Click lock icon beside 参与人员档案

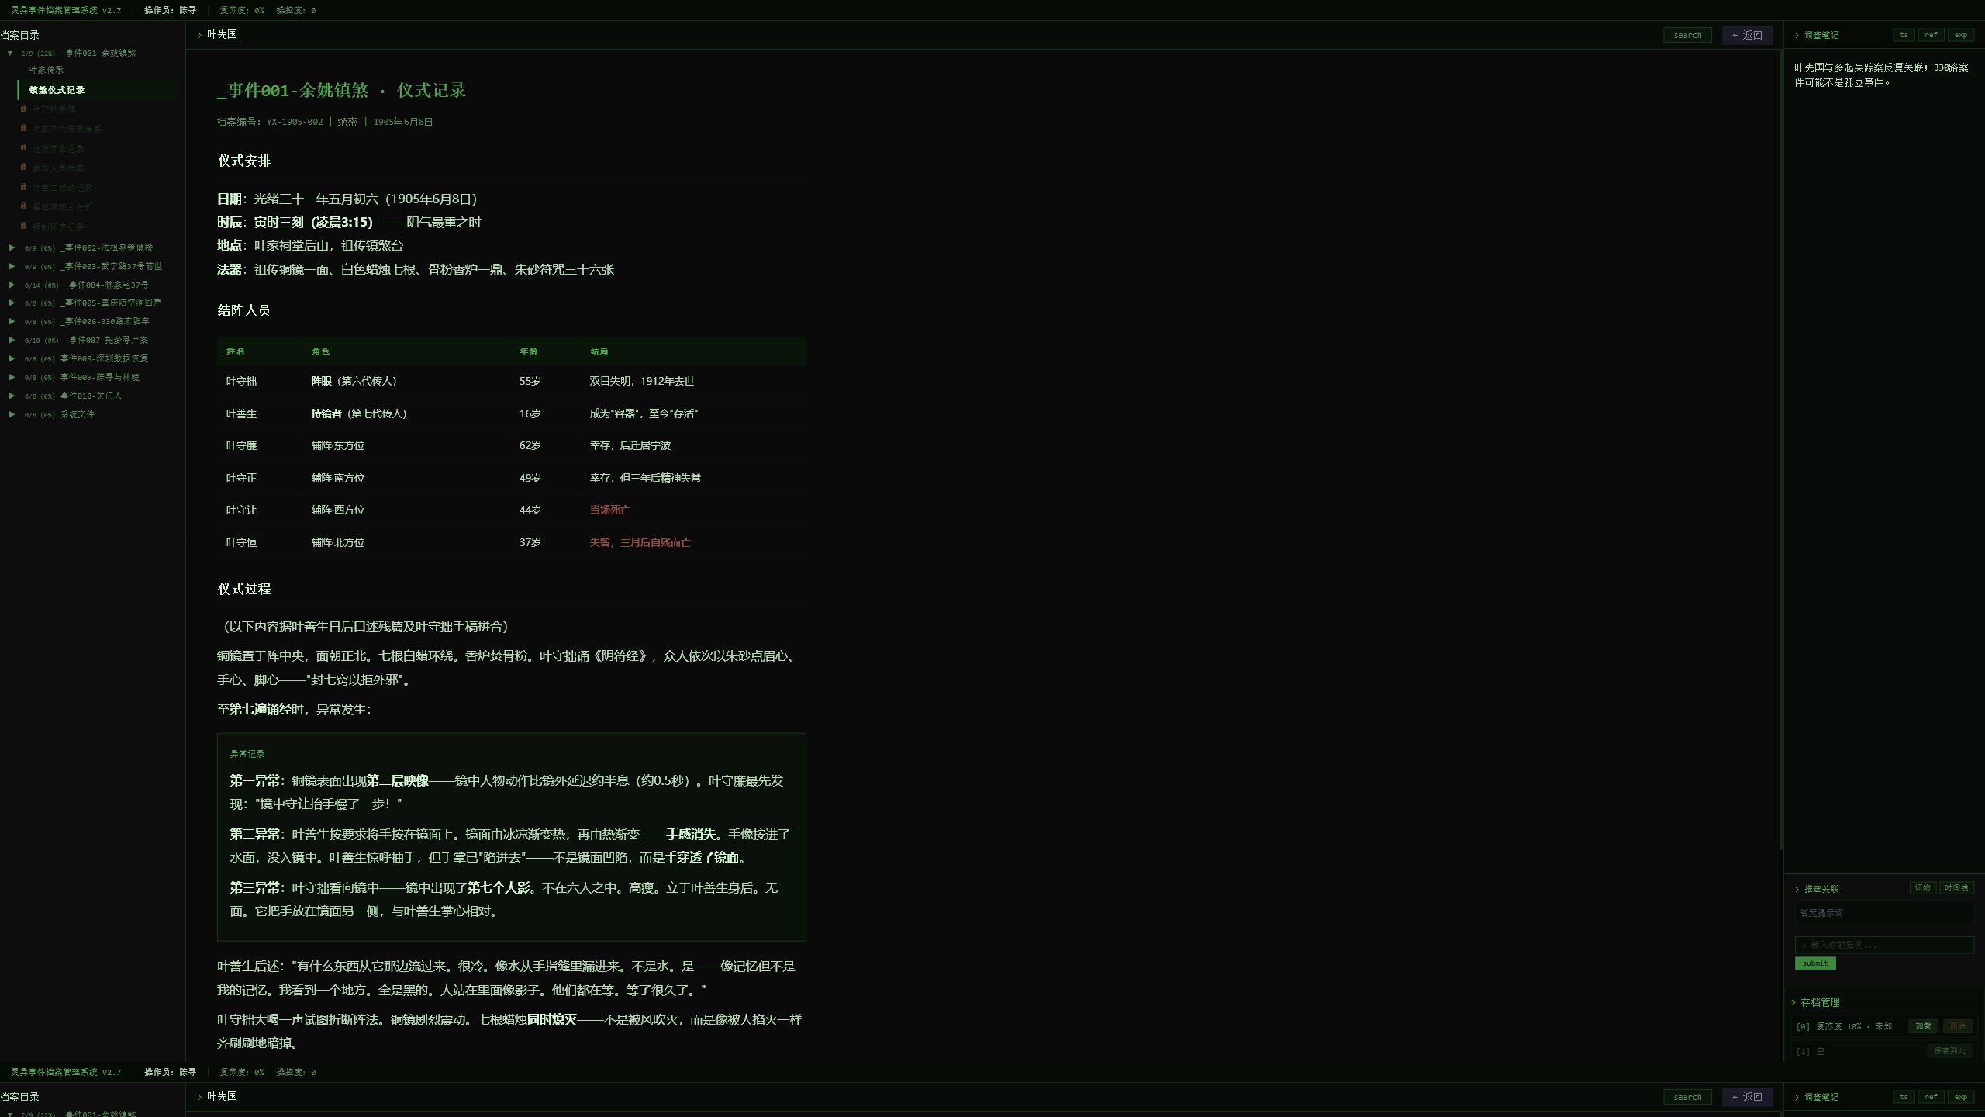pyautogui.click(x=23, y=168)
